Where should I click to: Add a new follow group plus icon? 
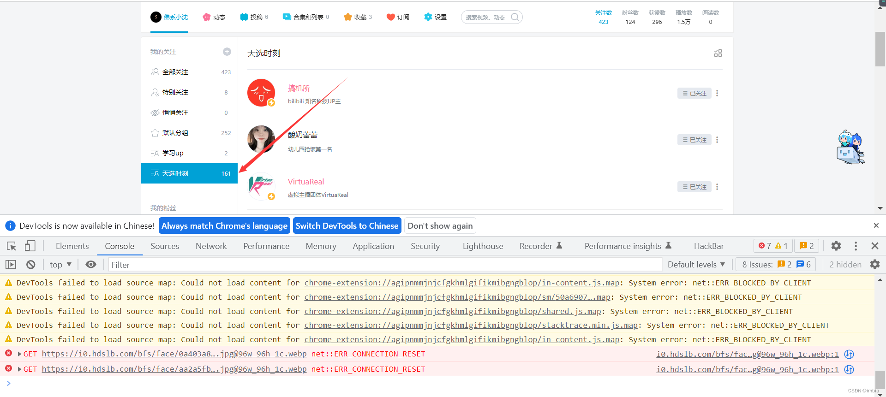[x=227, y=52]
